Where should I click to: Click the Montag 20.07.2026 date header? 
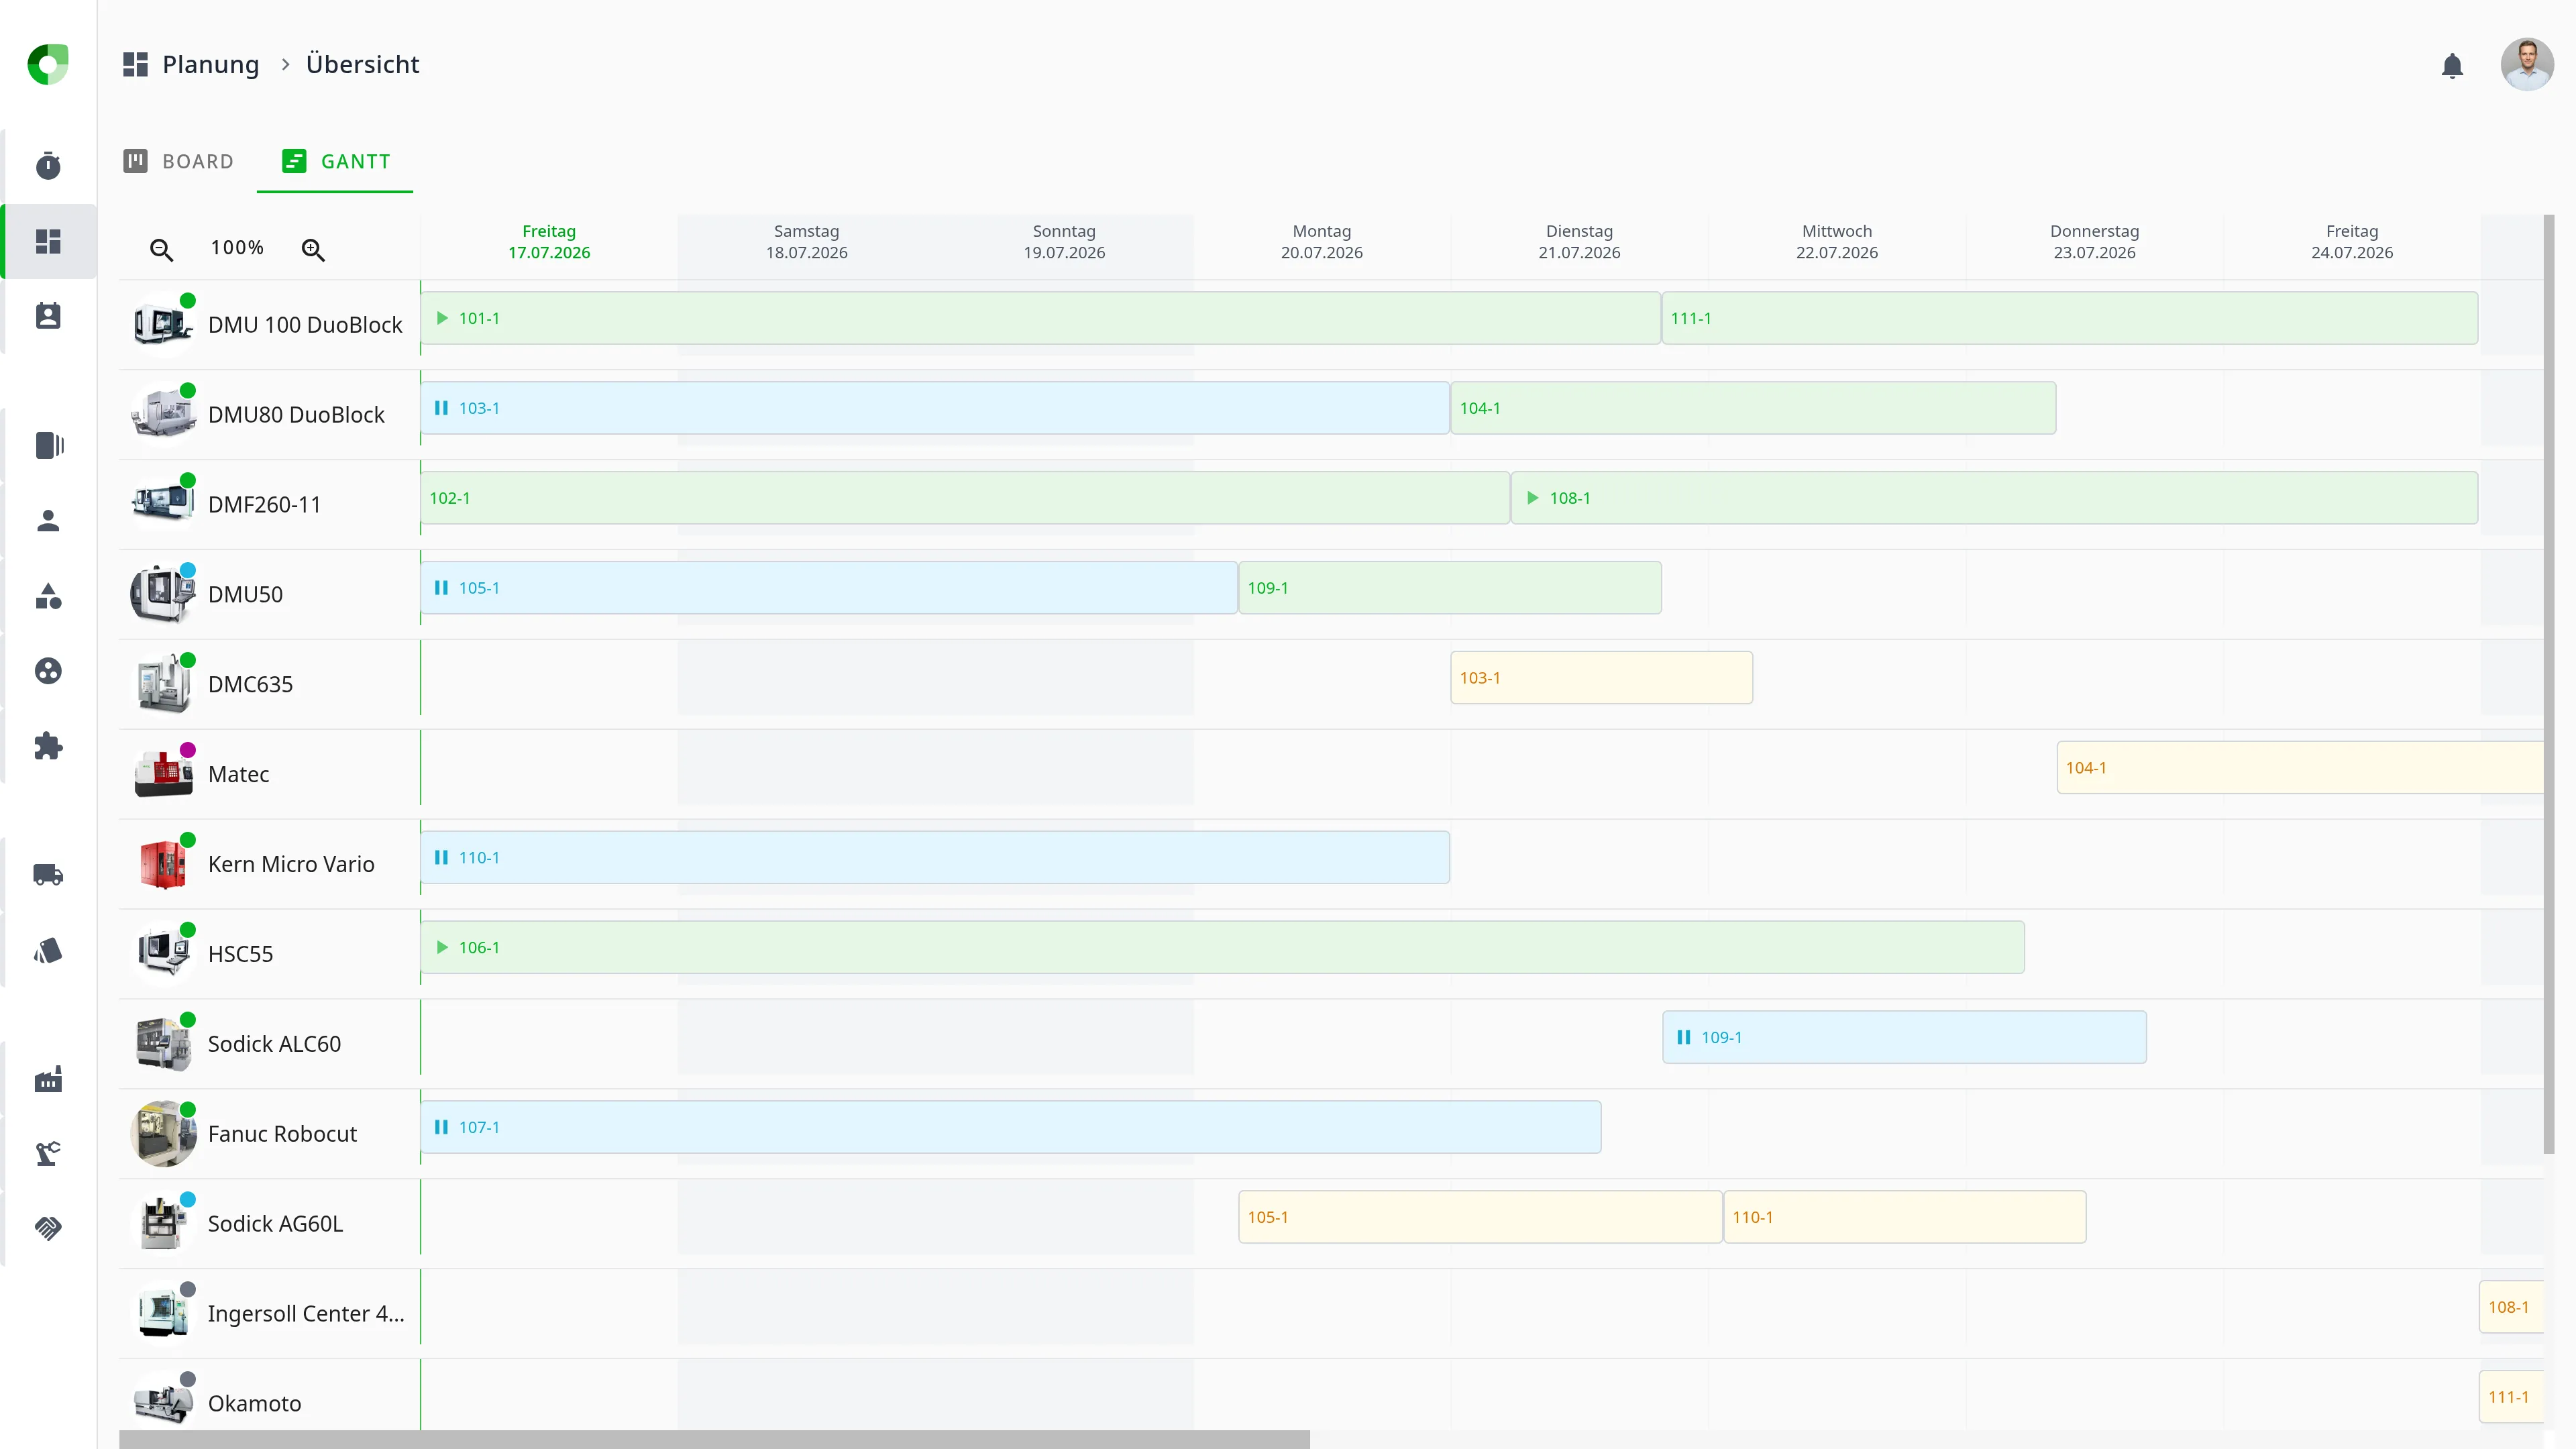1321,242
